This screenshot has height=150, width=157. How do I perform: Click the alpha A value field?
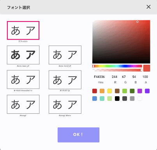coord(146,77)
